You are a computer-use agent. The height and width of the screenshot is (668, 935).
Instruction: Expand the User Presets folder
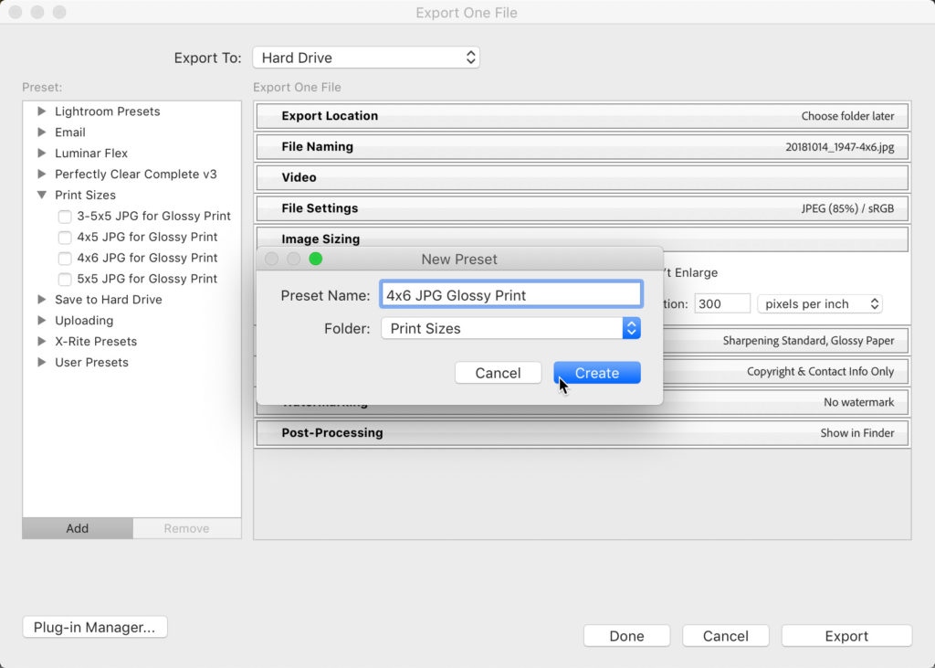42,363
